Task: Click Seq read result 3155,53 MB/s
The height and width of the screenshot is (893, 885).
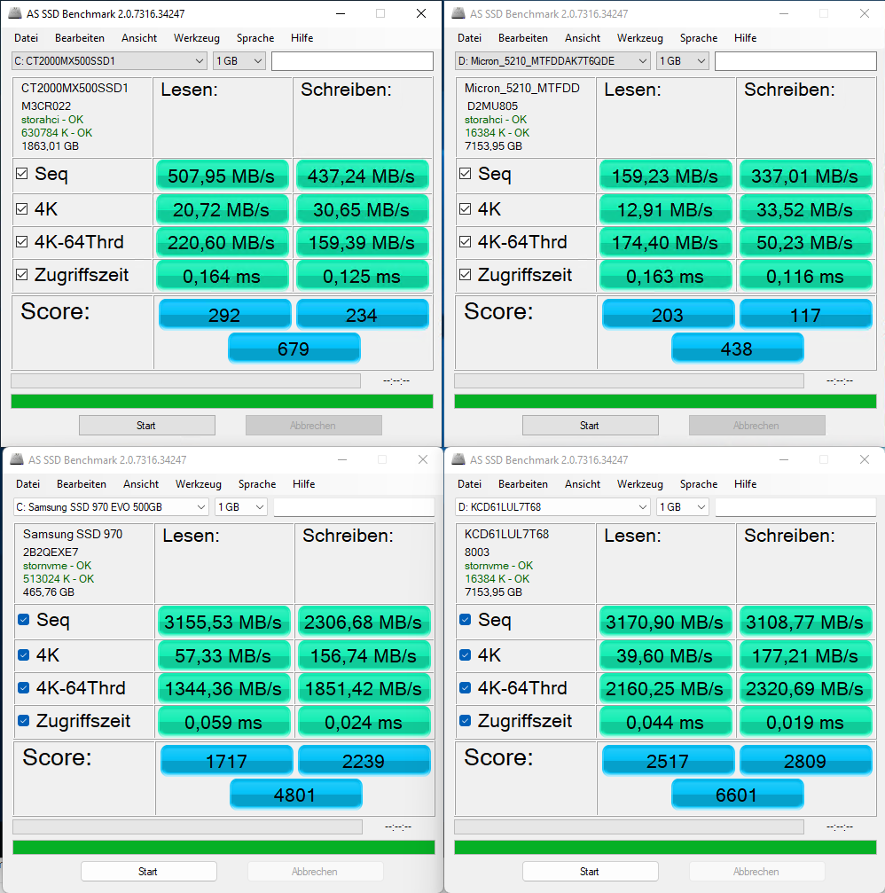Action: [x=223, y=622]
